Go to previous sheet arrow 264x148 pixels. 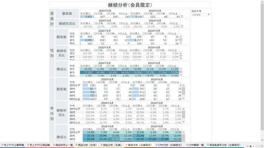pyautogui.click(x=253, y=146)
